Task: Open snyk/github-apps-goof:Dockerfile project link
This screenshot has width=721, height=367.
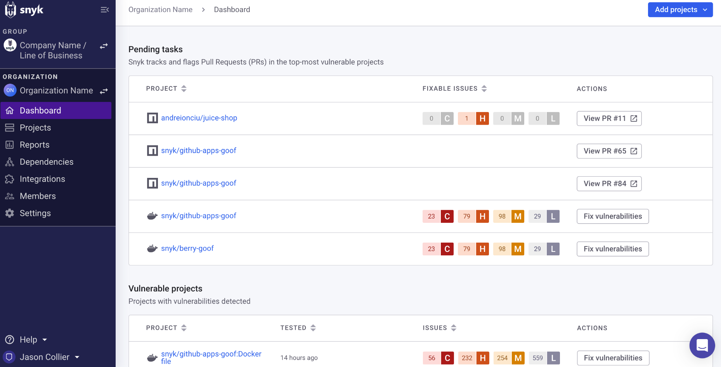Action: pyautogui.click(x=211, y=357)
